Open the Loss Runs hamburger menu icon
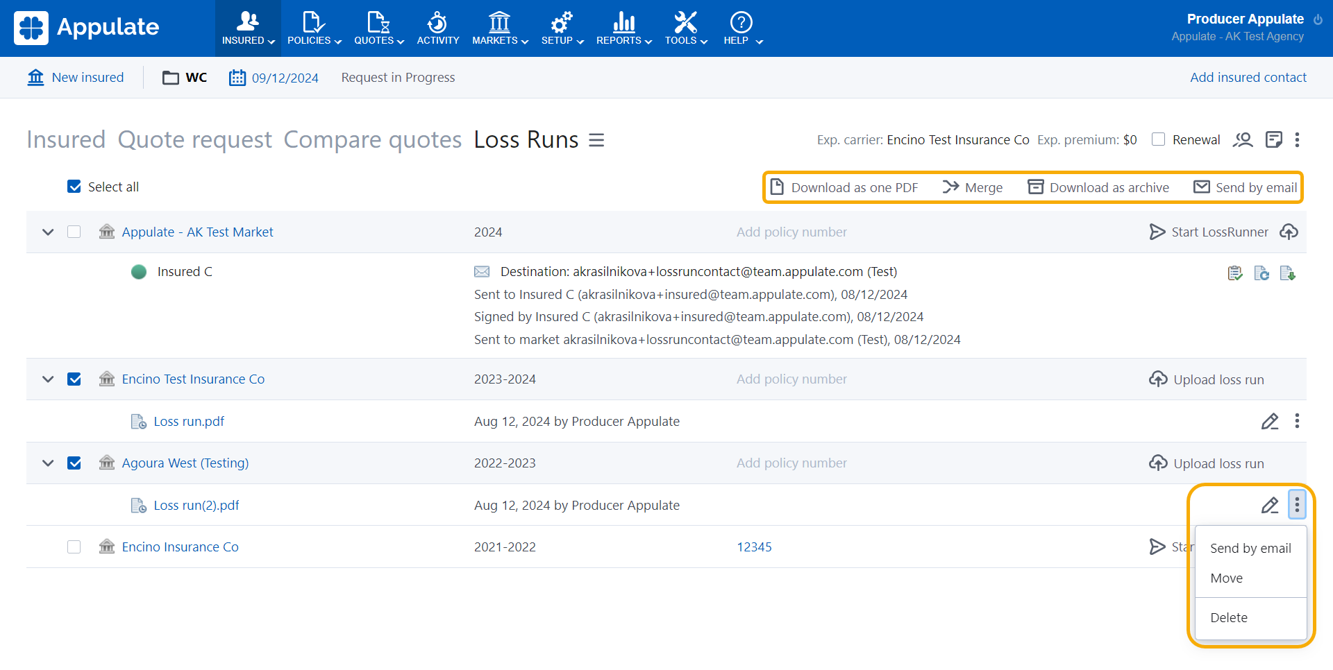Image resolution: width=1333 pixels, height=670 pixels. tap(596, 140)
